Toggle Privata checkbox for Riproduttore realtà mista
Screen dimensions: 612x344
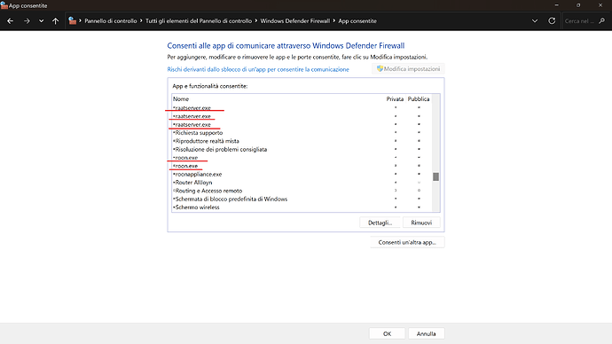point(396,141)
